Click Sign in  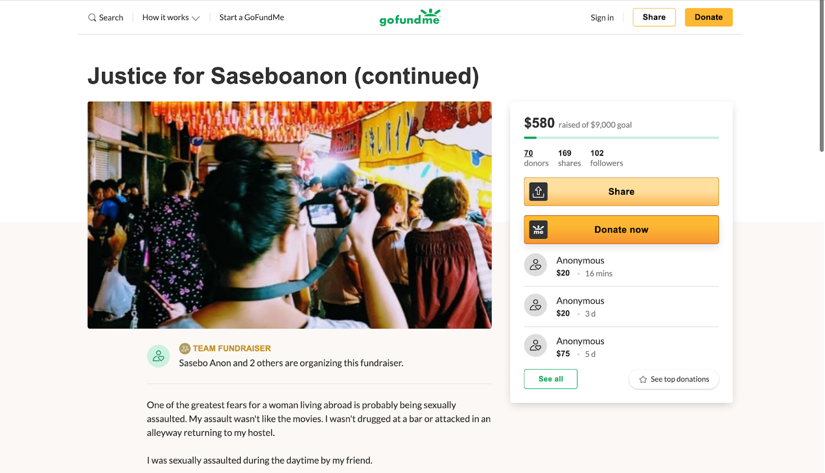pyautogui.click(x=602, y=18)
